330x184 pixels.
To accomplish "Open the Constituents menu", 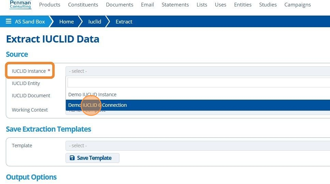I will point(83,5).
